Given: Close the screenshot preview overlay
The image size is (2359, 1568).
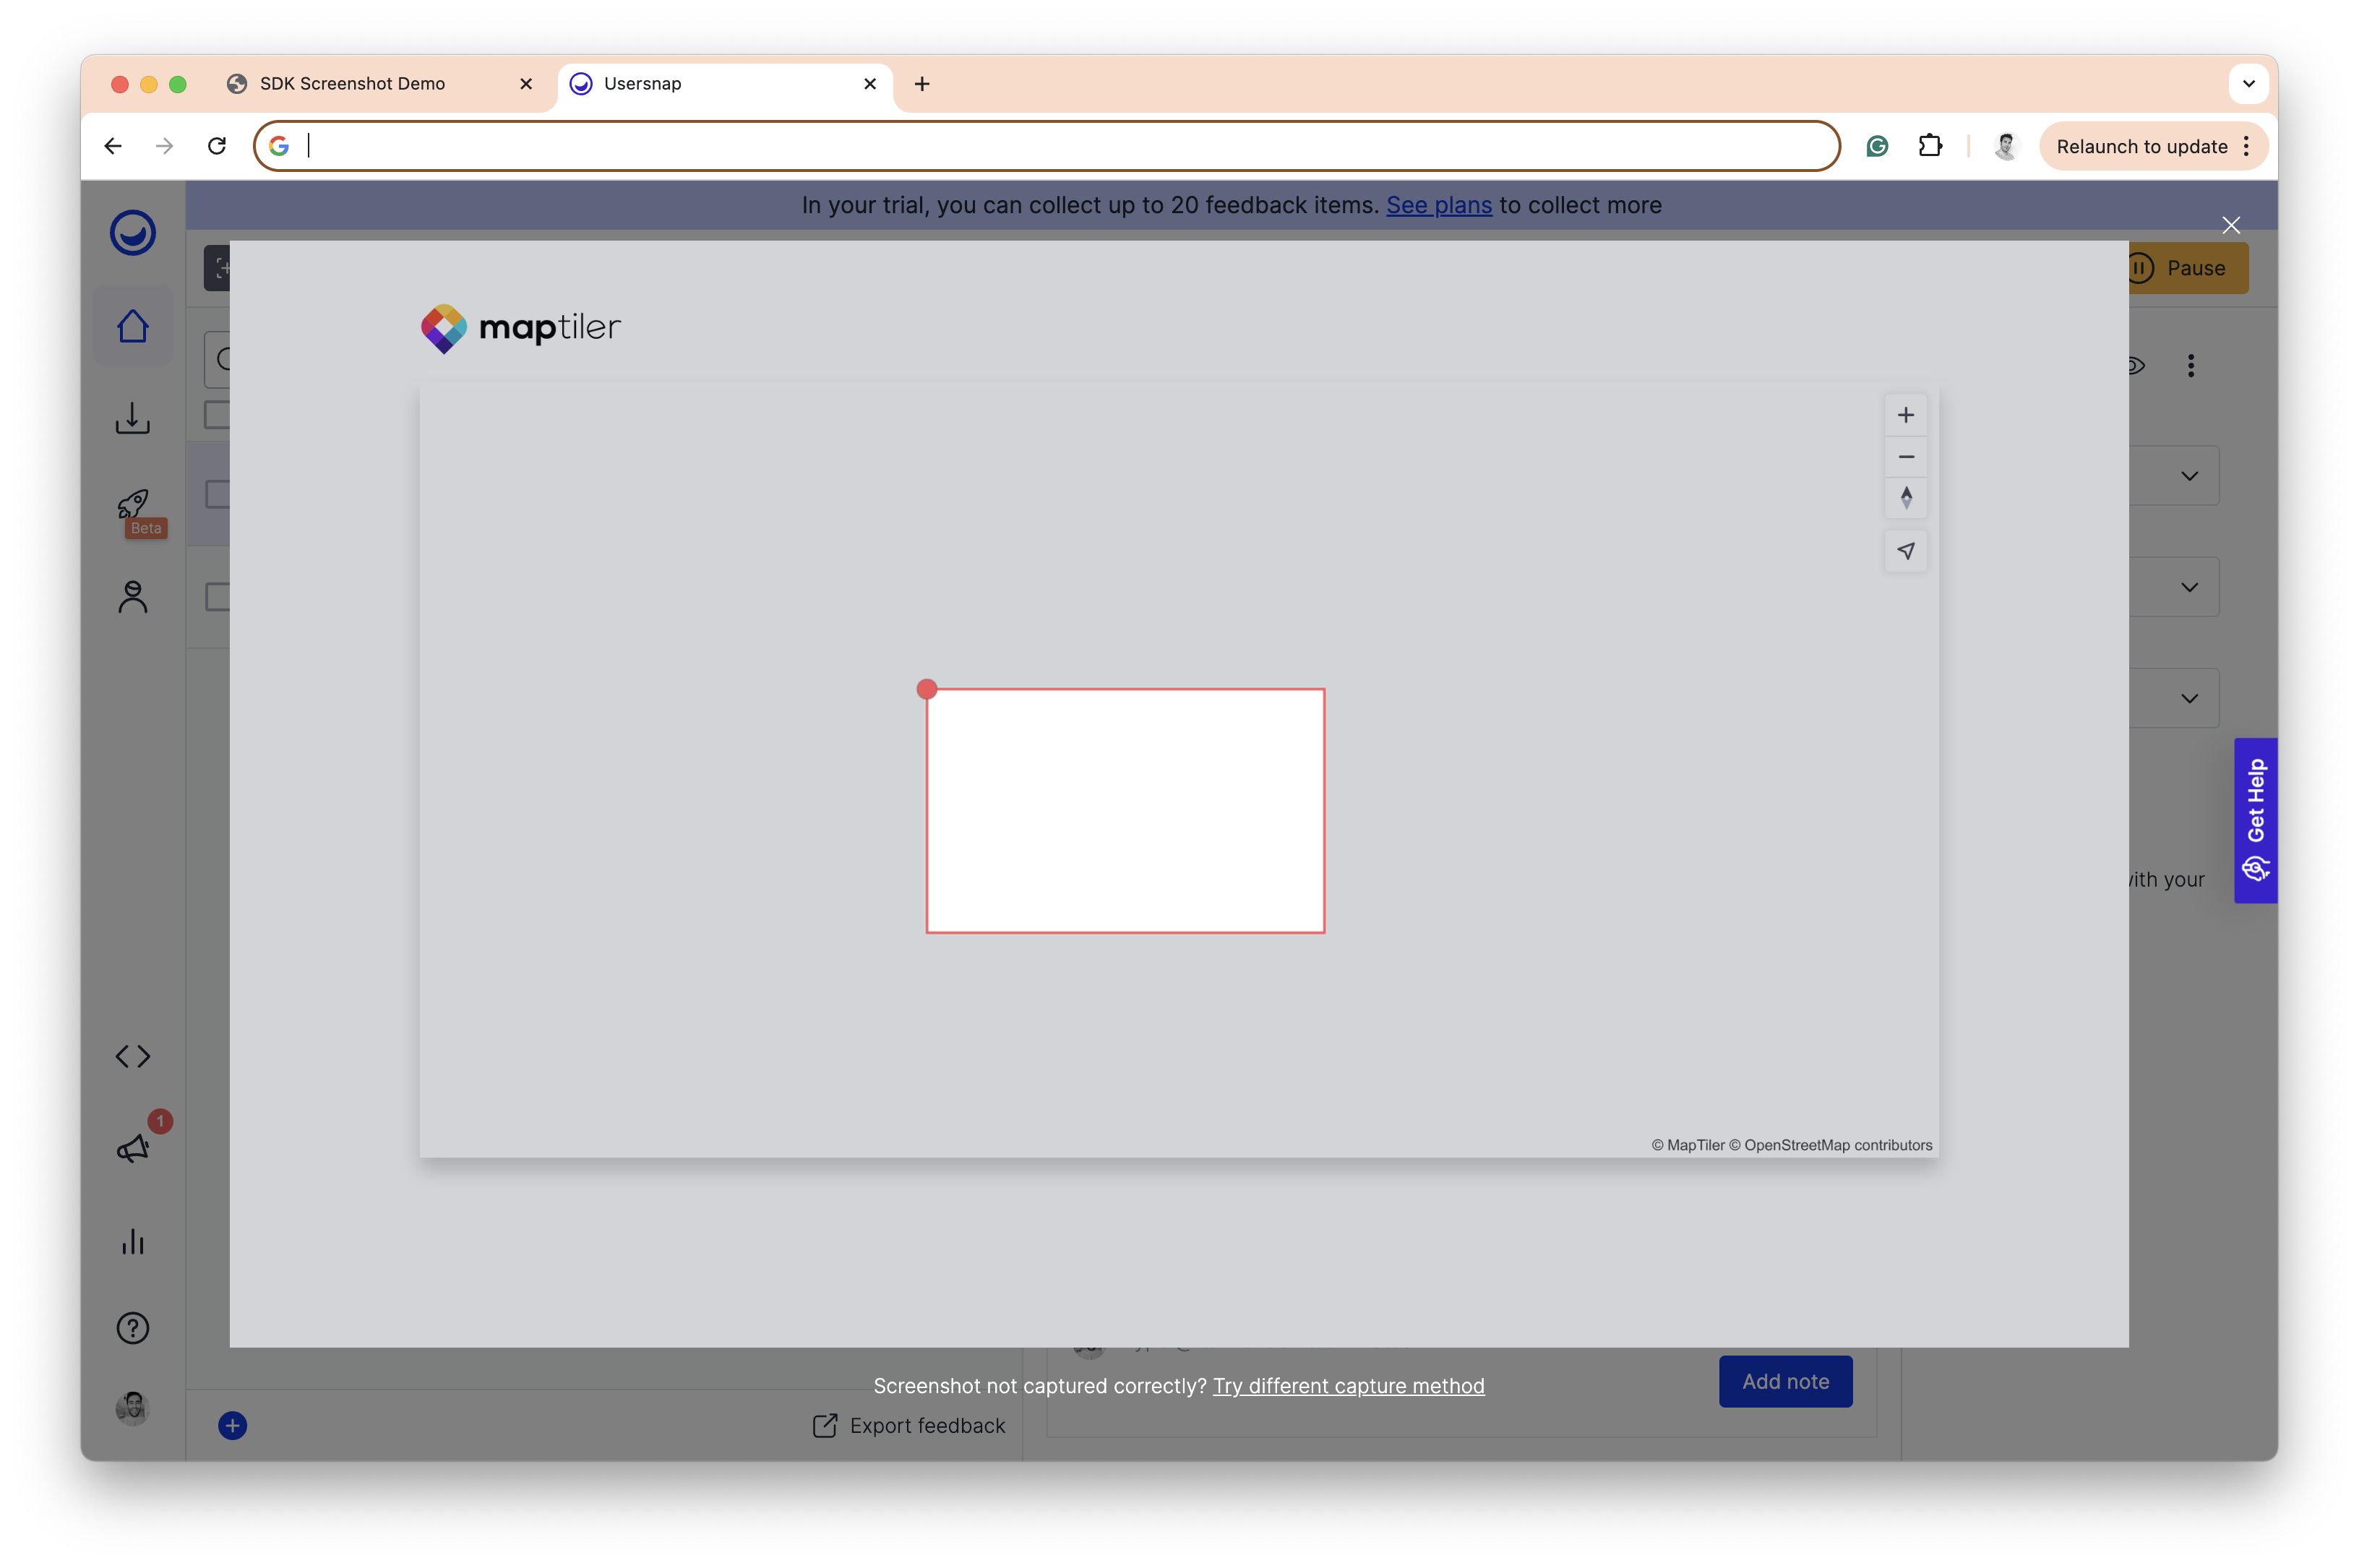Looking at the screenshot, I should coord(2230,225).
